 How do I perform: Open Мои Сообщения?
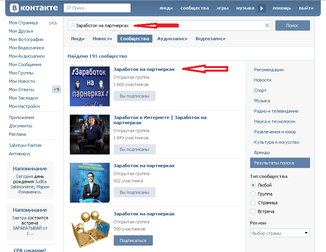point(25,64)
